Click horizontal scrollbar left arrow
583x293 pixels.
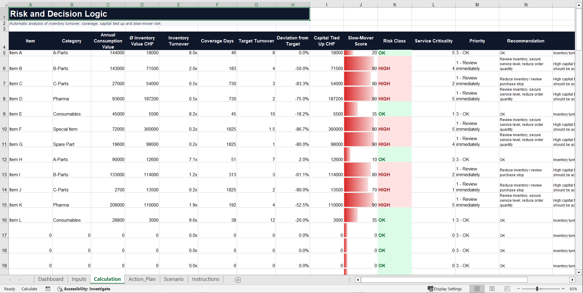tap(358, 280)
